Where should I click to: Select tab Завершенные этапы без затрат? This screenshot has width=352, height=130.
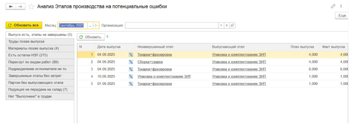pyautogui.click(x=40, y=76)
